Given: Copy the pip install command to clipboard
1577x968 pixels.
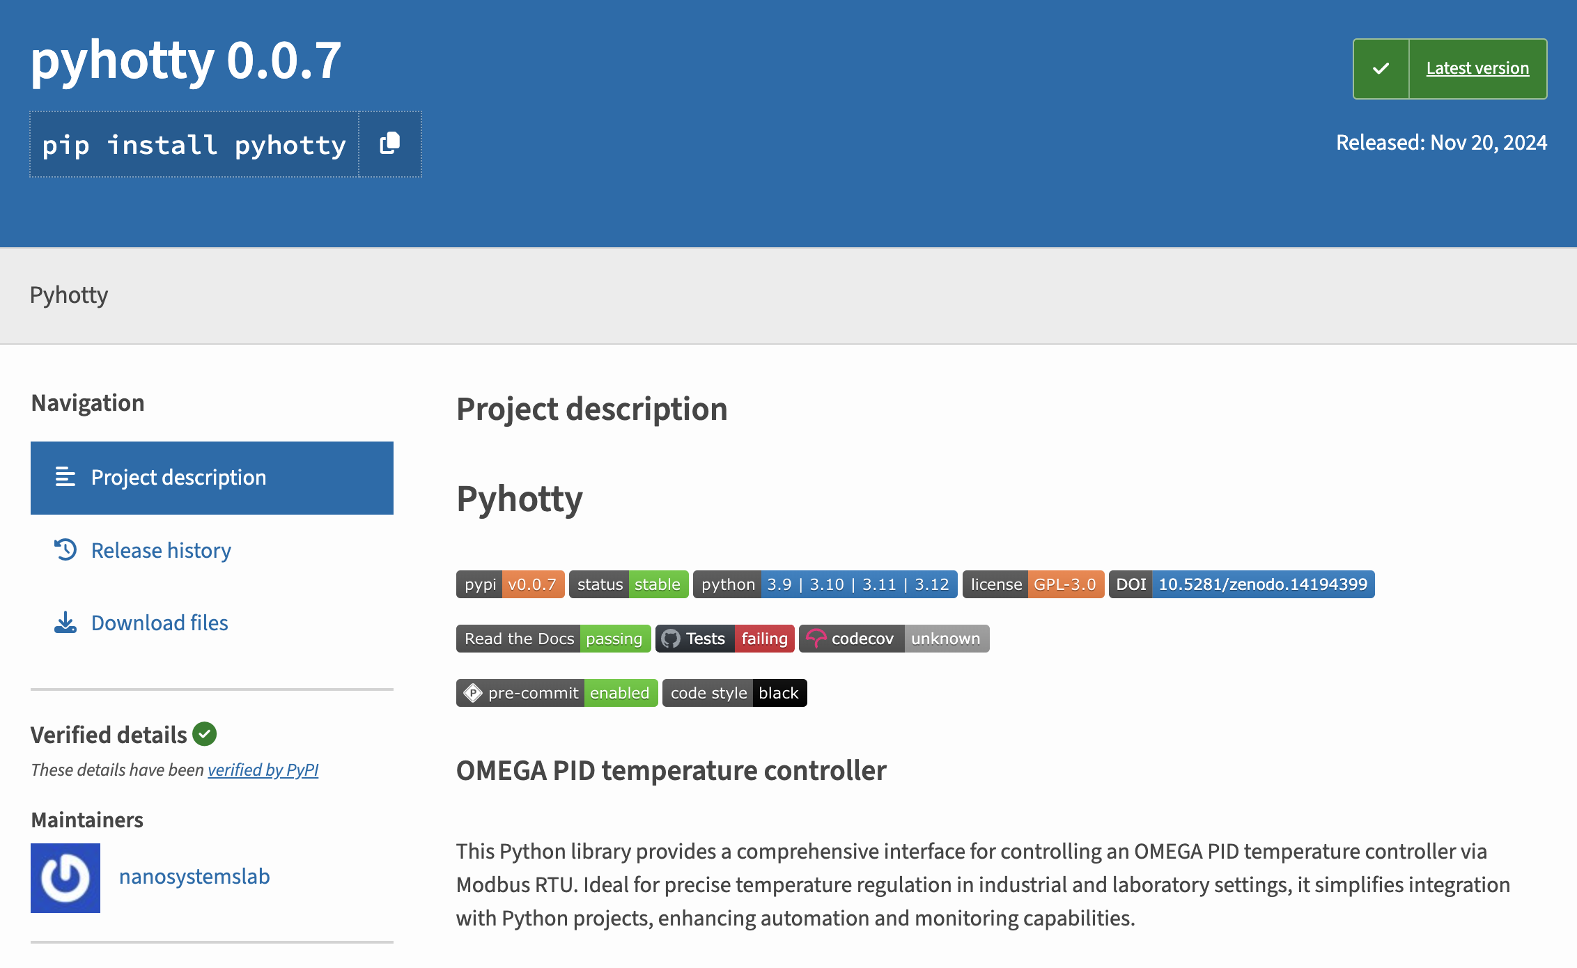Looking at the screenshot, I should (390, 143).
